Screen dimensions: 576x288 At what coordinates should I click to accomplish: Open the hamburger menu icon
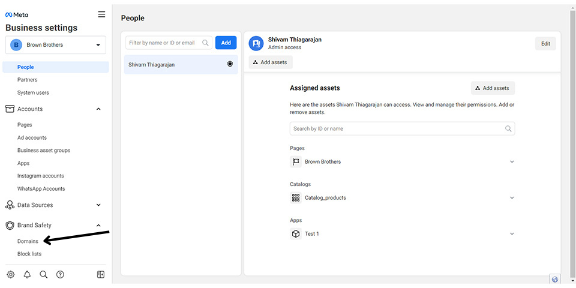[x=101, y=14]
